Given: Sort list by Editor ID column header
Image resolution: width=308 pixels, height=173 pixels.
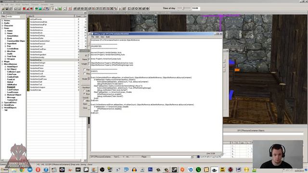Looking at the screenshot, I should [x=51, y=16].
